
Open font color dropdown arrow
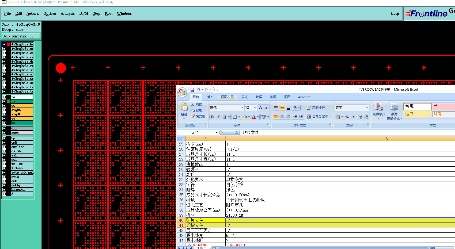(x=258, y=117)
